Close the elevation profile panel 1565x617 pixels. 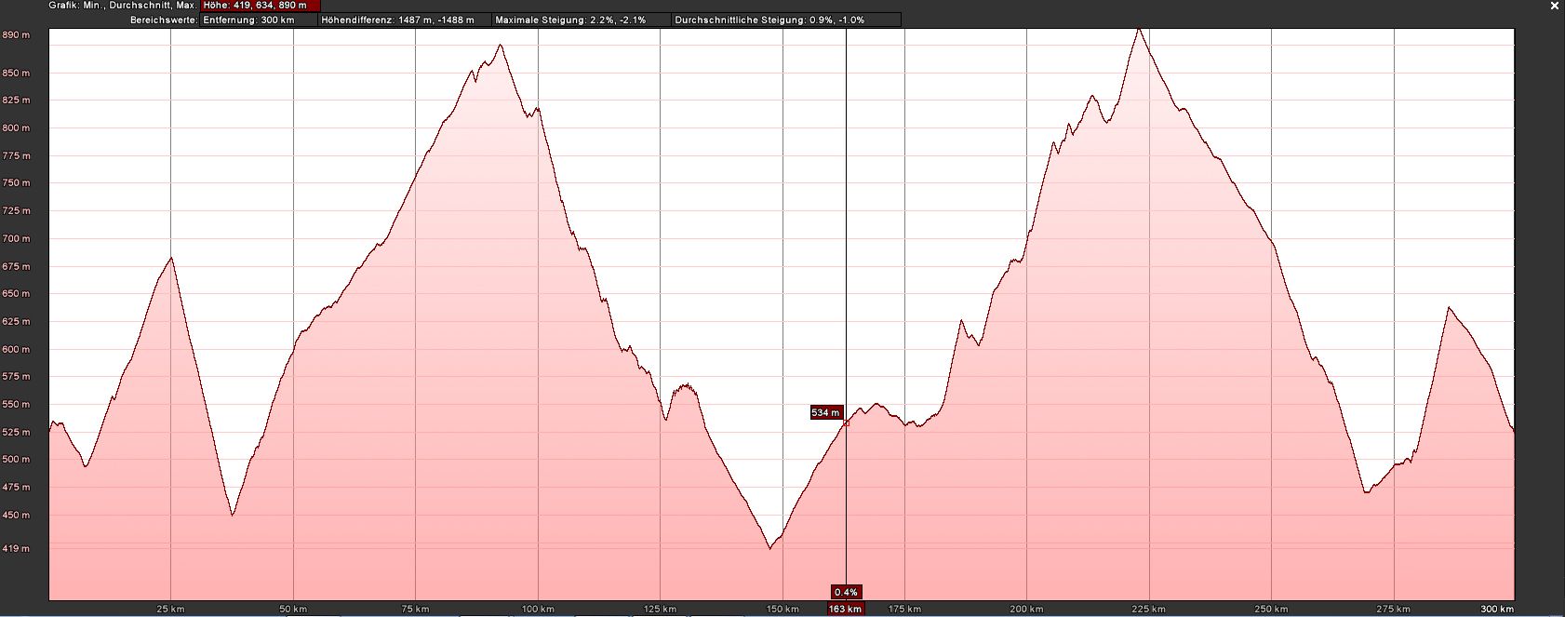pos(1555,6)
